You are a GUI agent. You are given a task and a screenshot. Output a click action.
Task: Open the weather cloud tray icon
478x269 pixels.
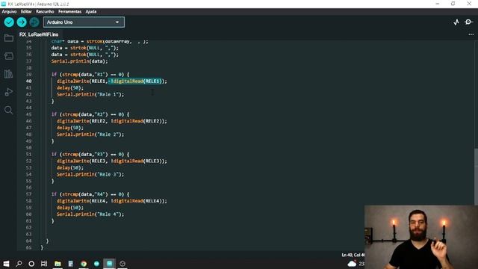352,264
